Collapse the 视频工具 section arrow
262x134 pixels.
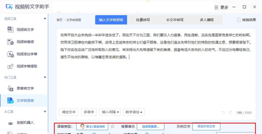(45, 19)
